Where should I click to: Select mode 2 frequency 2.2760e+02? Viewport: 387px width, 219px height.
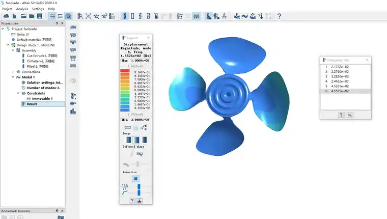[x=346, y=72]
